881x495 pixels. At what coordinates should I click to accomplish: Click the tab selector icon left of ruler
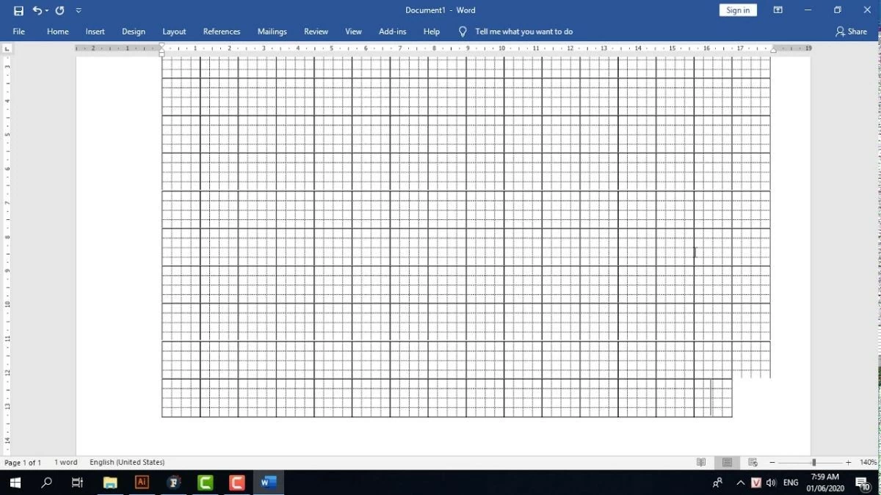(x=7, y=48)
